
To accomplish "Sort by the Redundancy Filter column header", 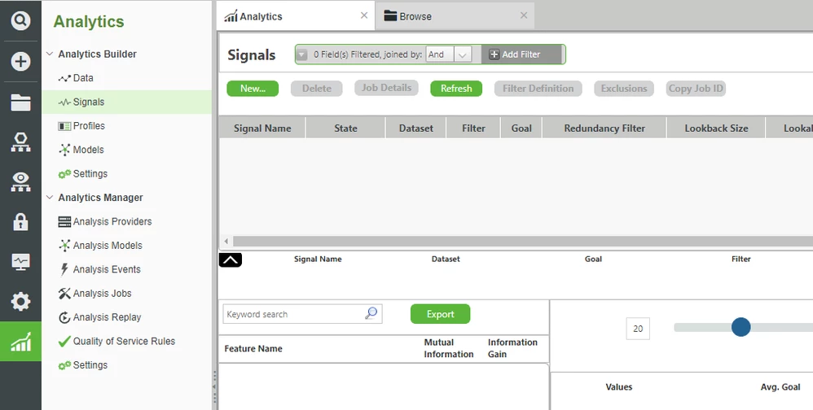I will [x=604, y=129].
